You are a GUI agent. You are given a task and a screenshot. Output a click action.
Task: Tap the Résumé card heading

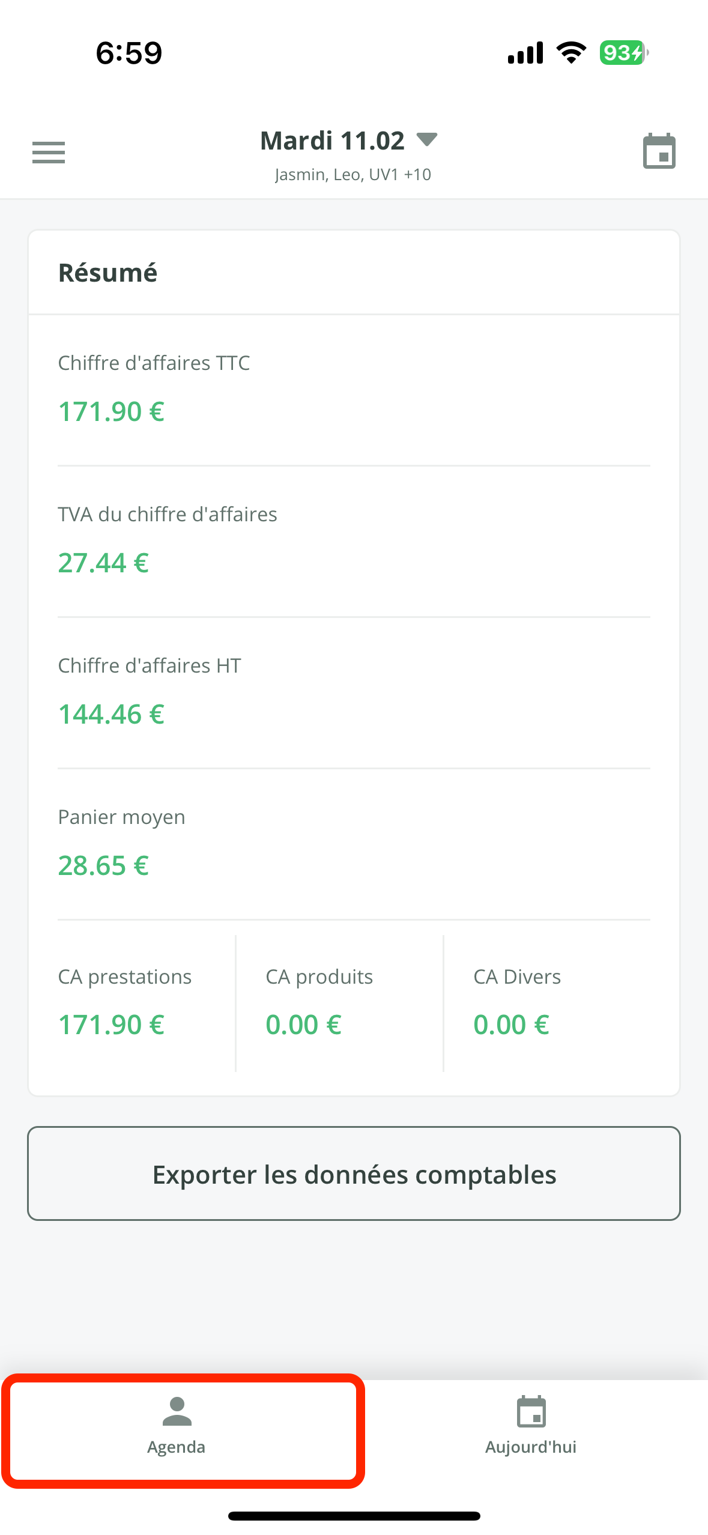tap(108, 273)
